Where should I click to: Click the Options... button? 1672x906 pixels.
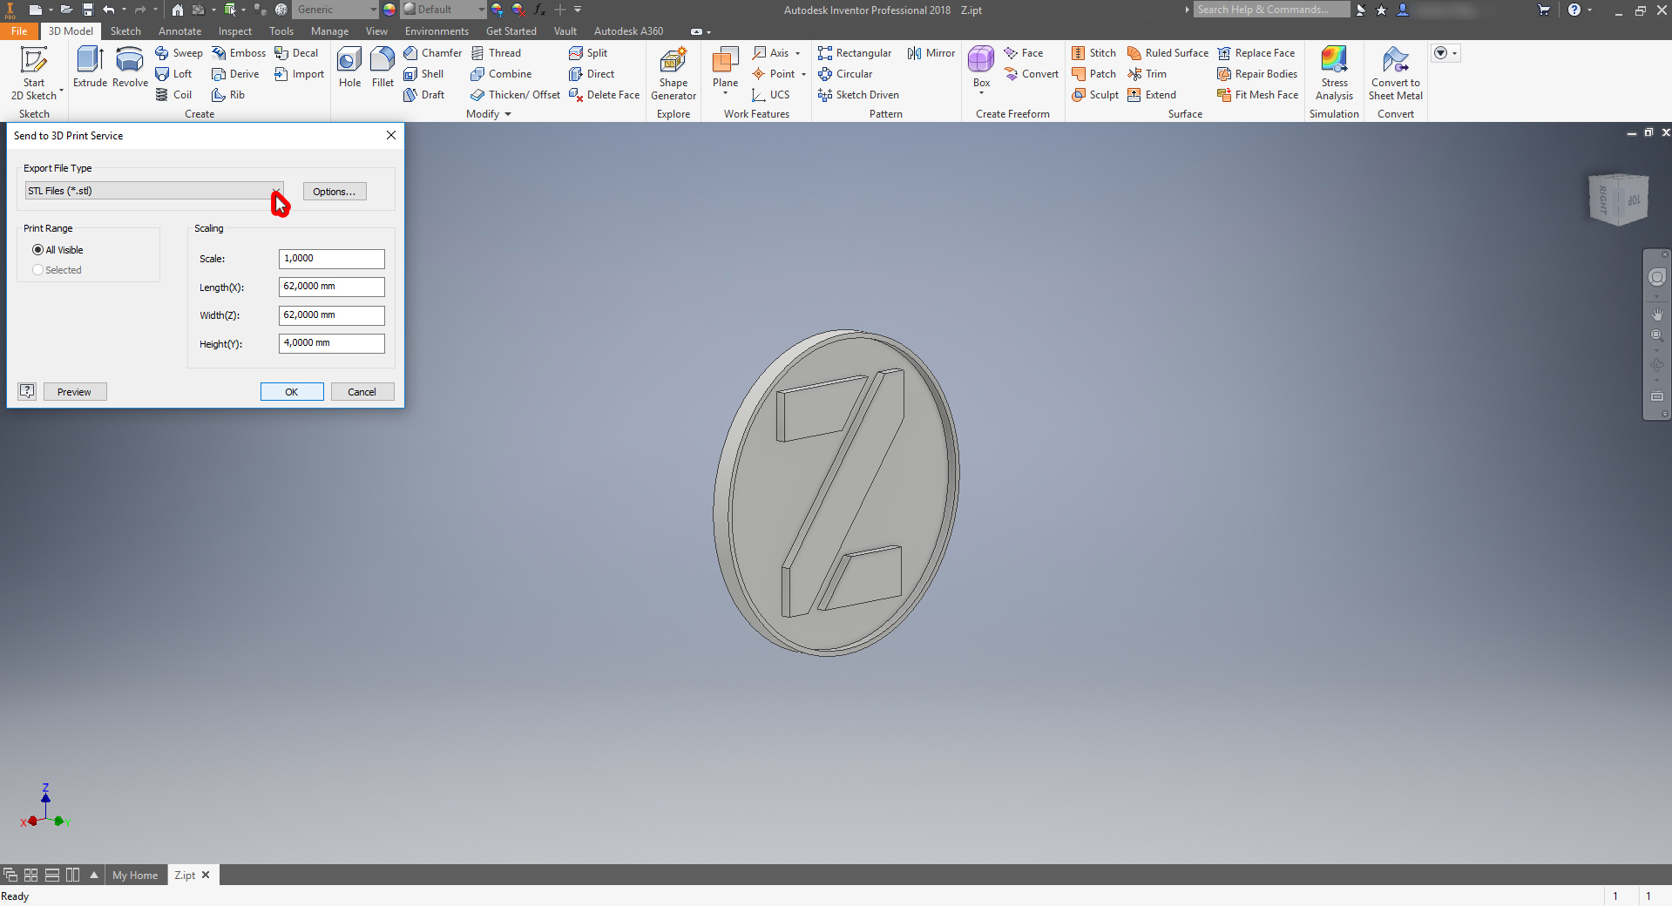(335, 192)
